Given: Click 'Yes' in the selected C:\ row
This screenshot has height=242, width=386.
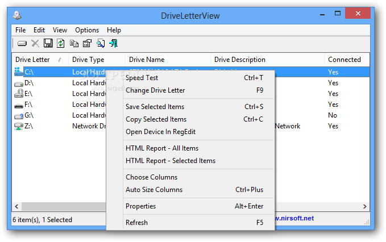Looking at the screenshot, I should point(333,72).
